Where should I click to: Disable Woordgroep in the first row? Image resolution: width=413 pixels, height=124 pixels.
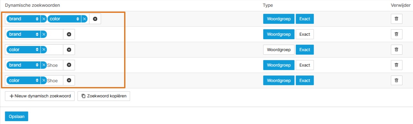[x=279, y=19]
